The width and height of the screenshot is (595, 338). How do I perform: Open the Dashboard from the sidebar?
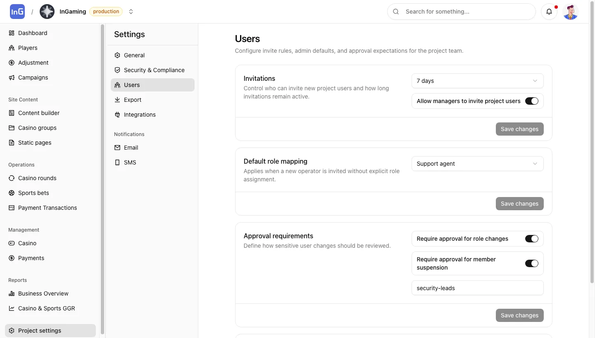(x=33, y=33)
